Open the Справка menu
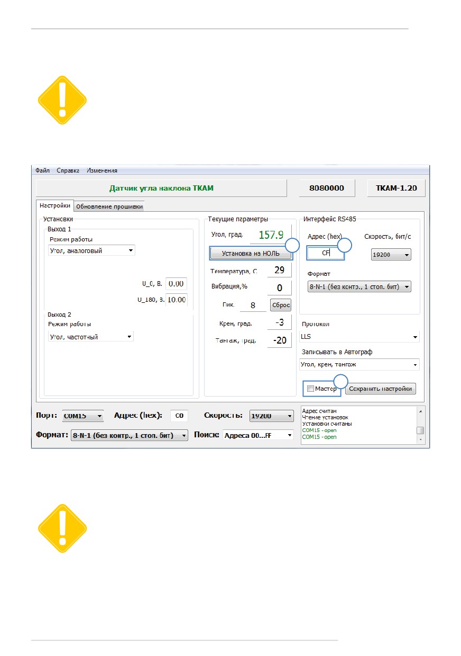The image size is (461, 656). (68, 170)
